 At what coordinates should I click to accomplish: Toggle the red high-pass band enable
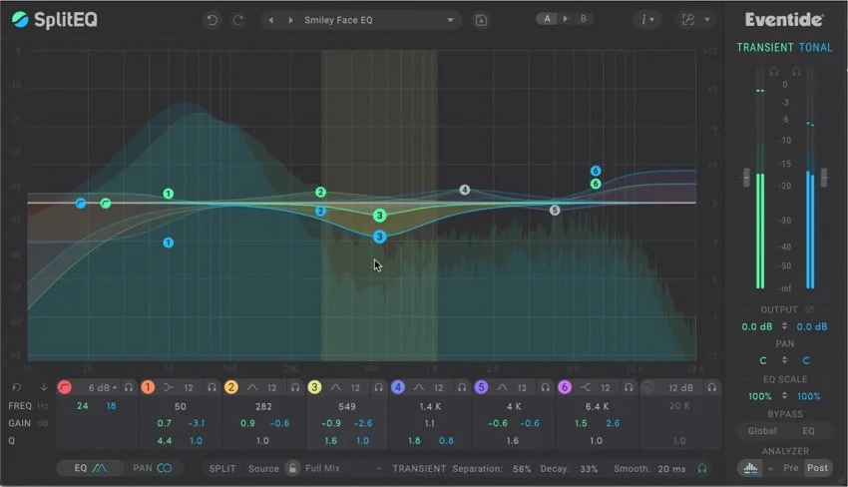[65, 387]
